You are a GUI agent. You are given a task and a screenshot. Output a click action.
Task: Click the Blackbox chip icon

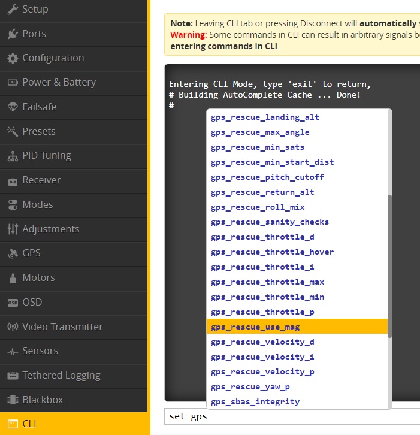point(13,400)
